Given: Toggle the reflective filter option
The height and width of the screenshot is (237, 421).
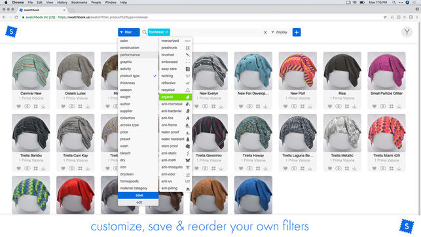Looking at the screenshot, I should [x=175, y=83].
